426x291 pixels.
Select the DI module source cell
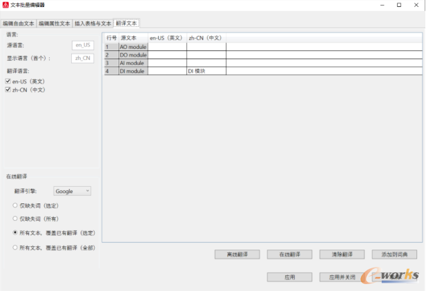click(x=133, y=71)
